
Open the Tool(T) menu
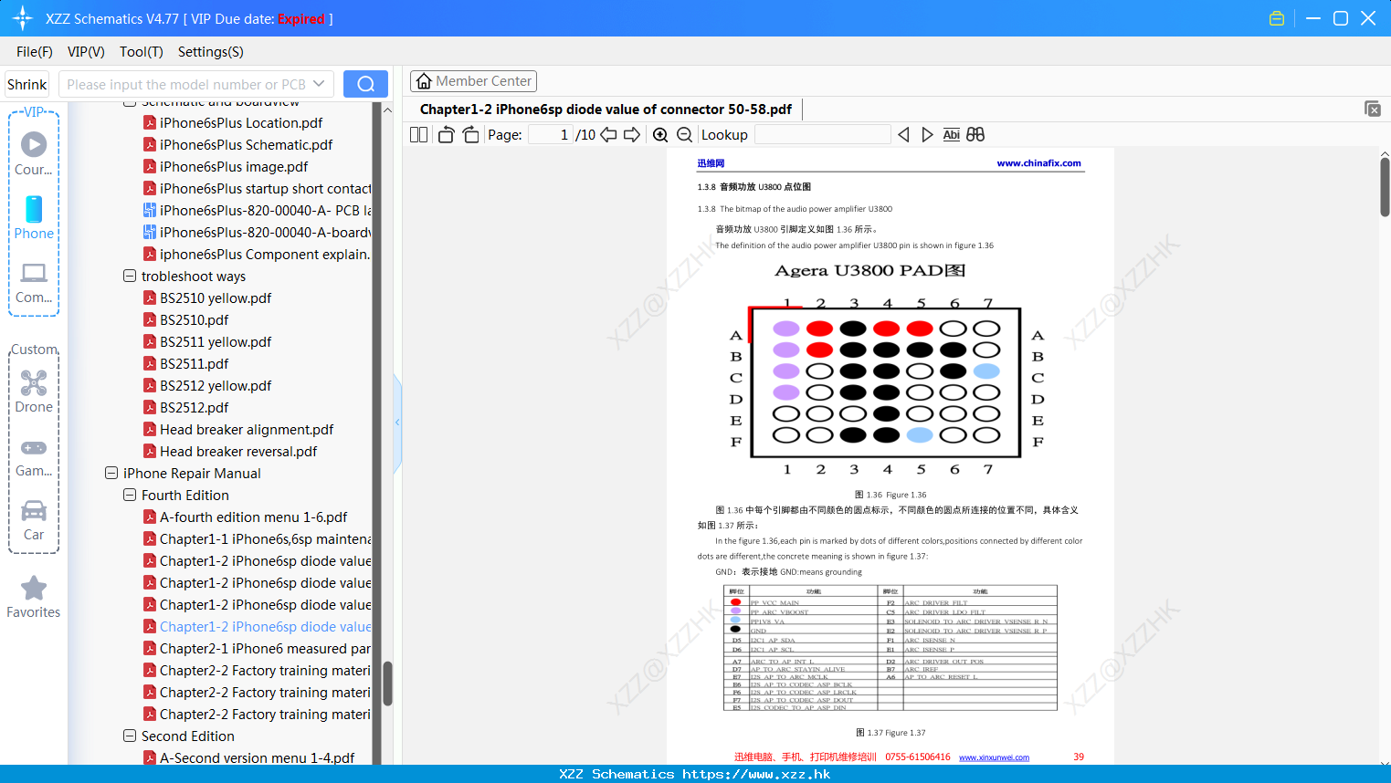[142, 52]
